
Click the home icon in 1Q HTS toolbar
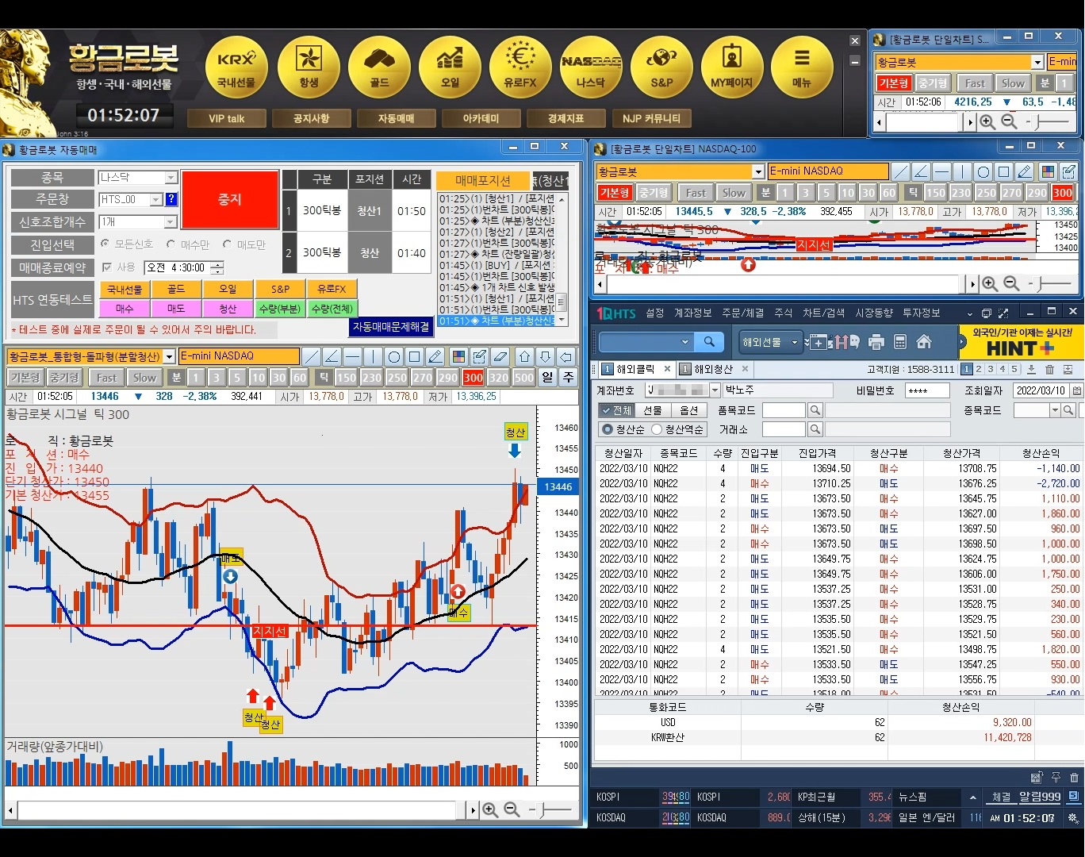click(924, 342)
